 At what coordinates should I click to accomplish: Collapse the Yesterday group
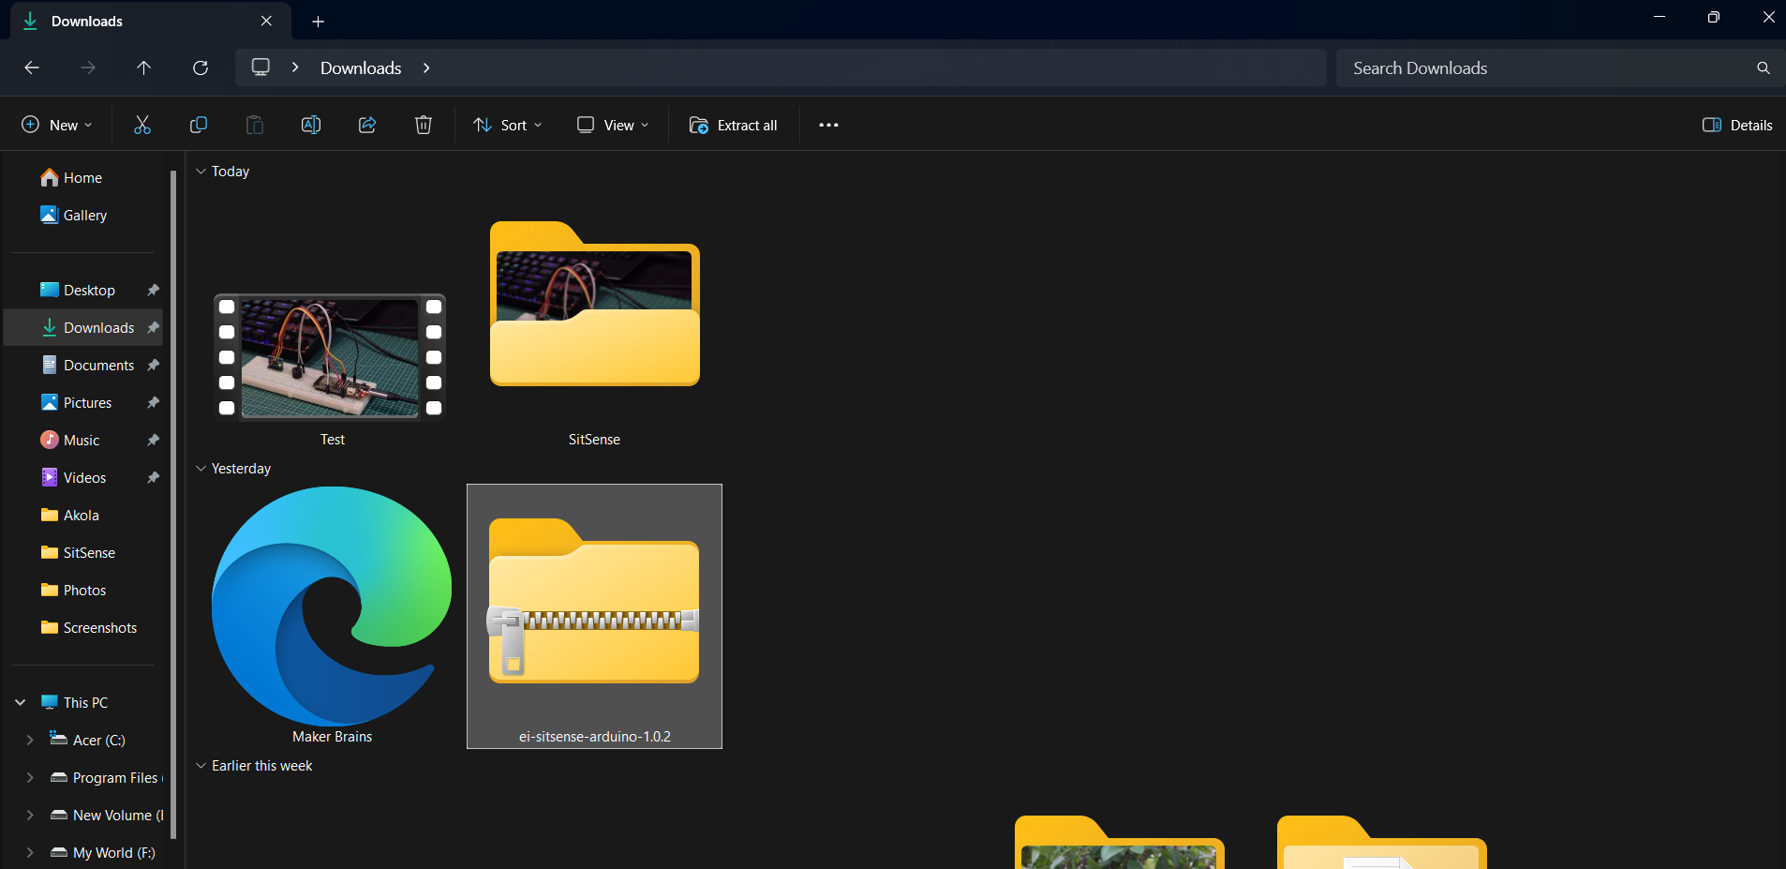201,469
